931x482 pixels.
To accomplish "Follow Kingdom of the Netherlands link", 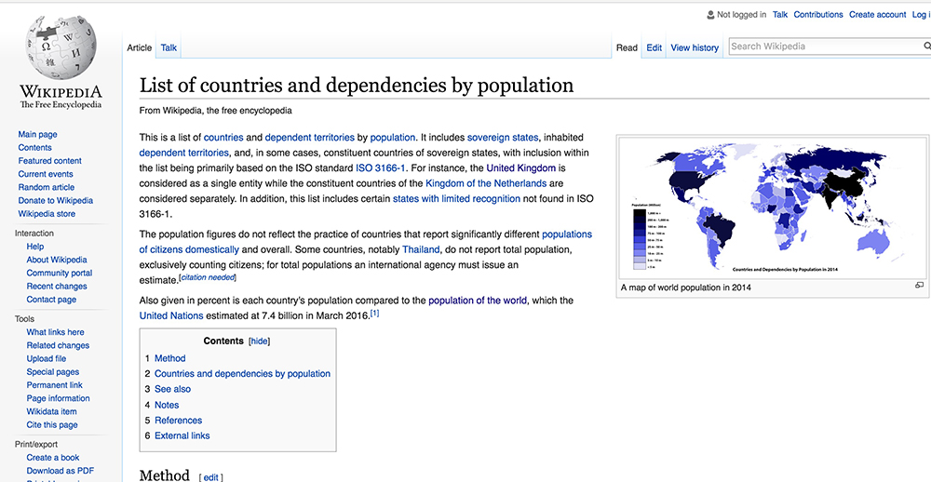I will pyautogui.click(x=486, y=183).
